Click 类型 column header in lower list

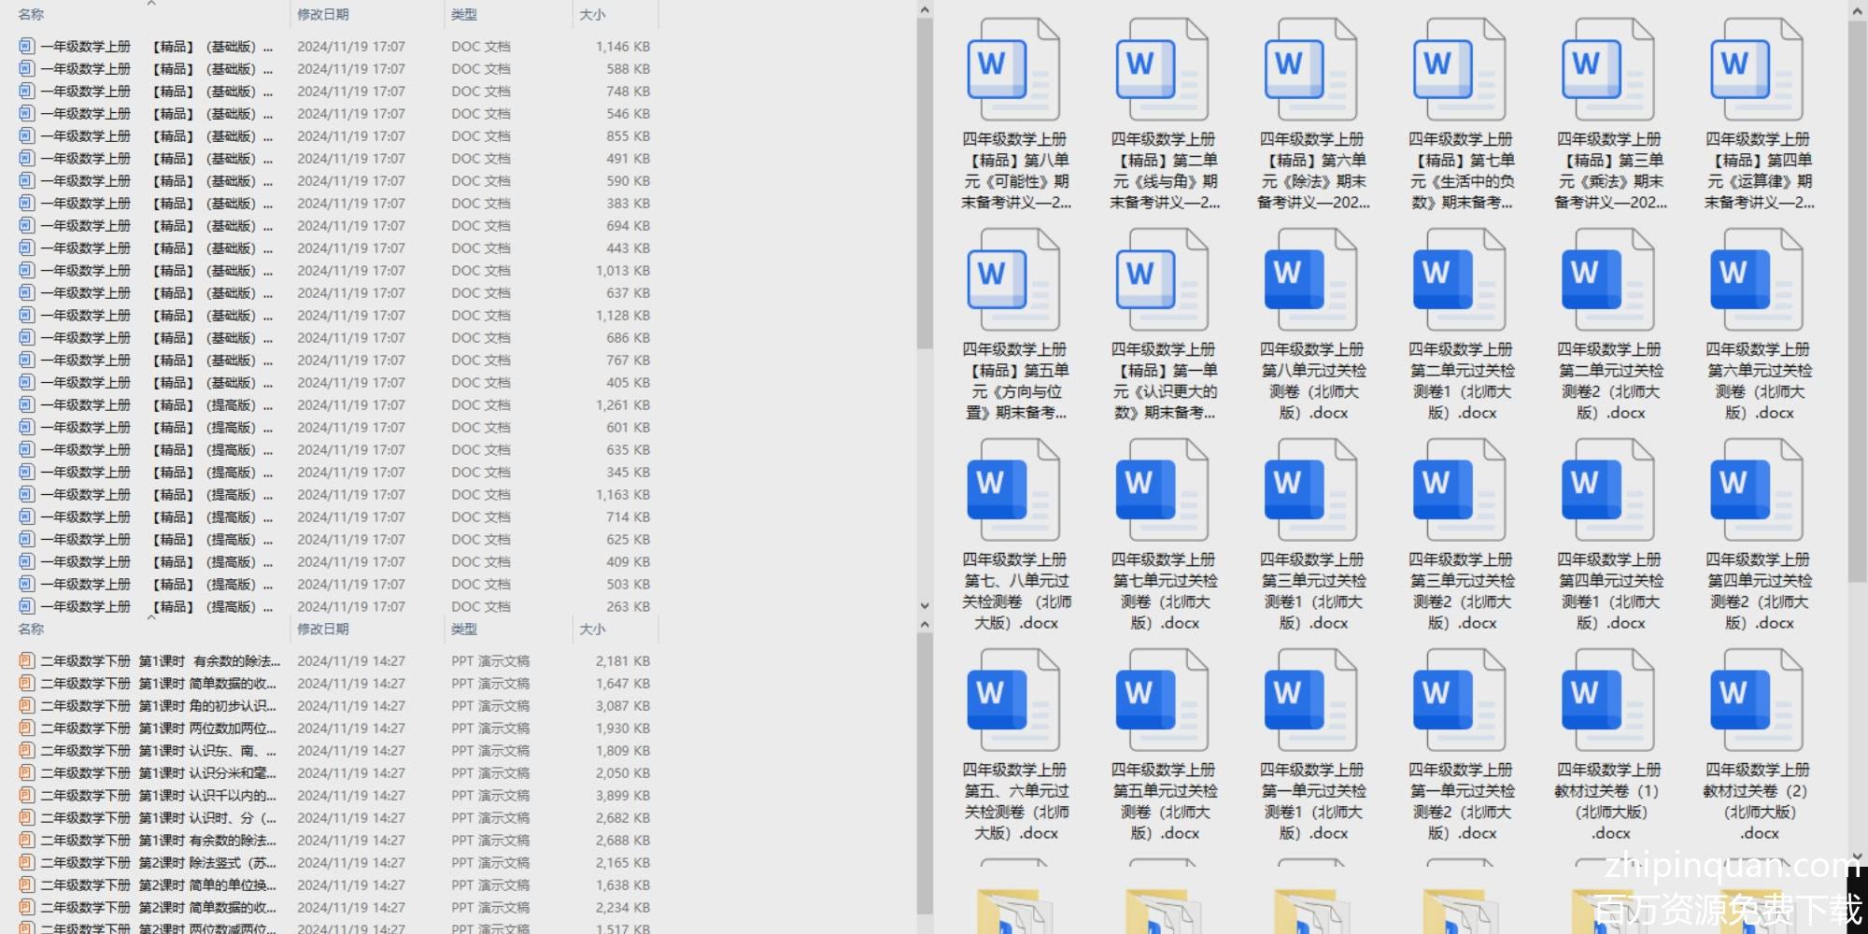(464, 630)
